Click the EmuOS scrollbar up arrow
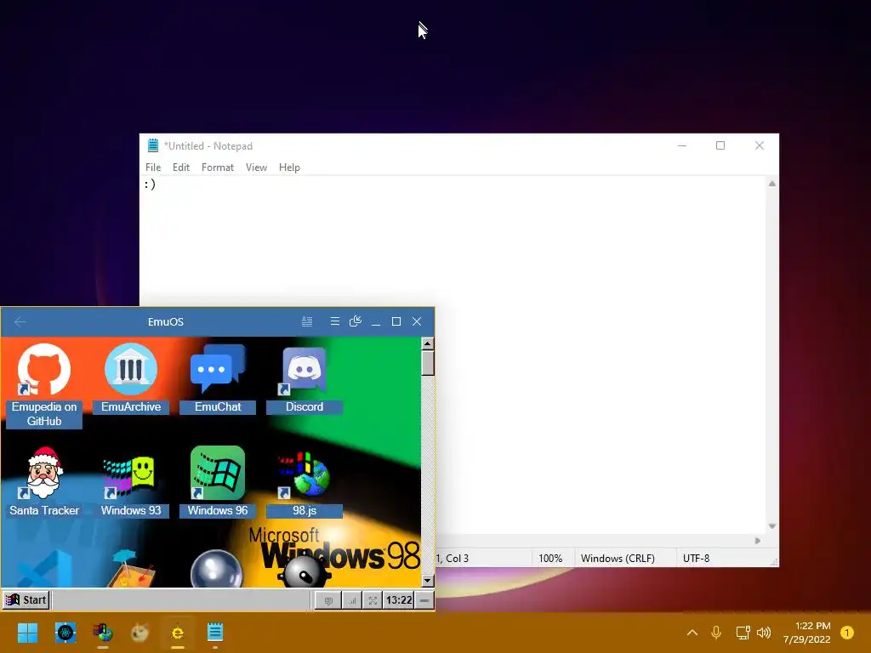This screenshot has width=871, height=653. (427, 344)
